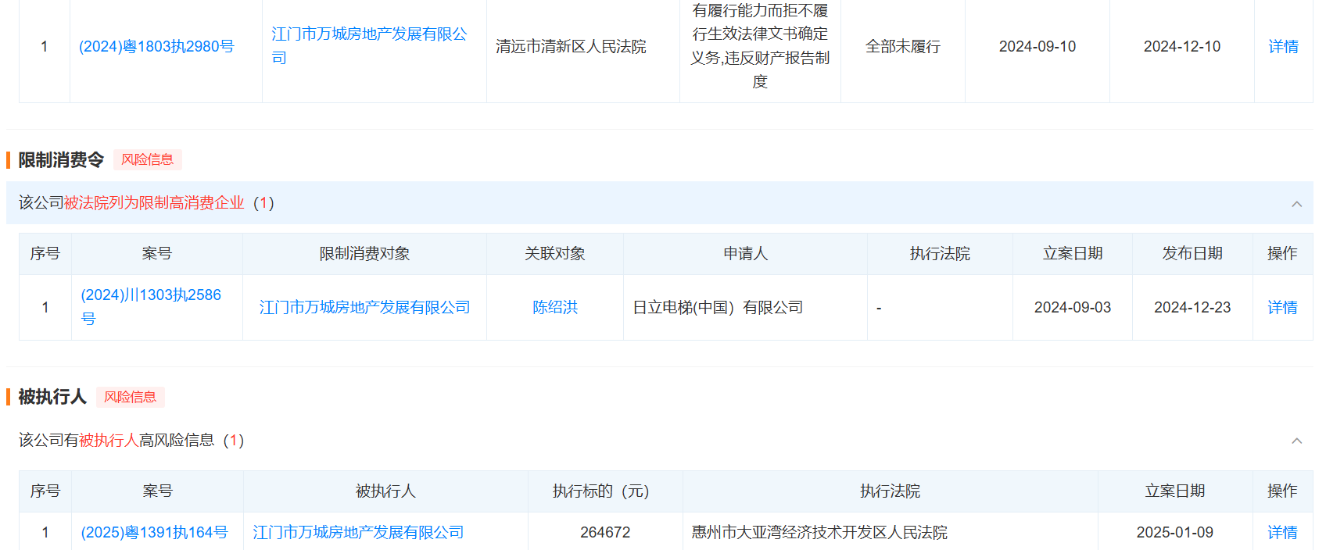Select date cell 2024-09-10

[x=1038, y=47]
